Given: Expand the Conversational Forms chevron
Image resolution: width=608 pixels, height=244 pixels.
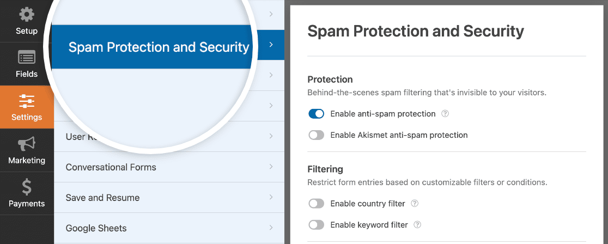Looking at the screenshot, I should coord(271,167).
